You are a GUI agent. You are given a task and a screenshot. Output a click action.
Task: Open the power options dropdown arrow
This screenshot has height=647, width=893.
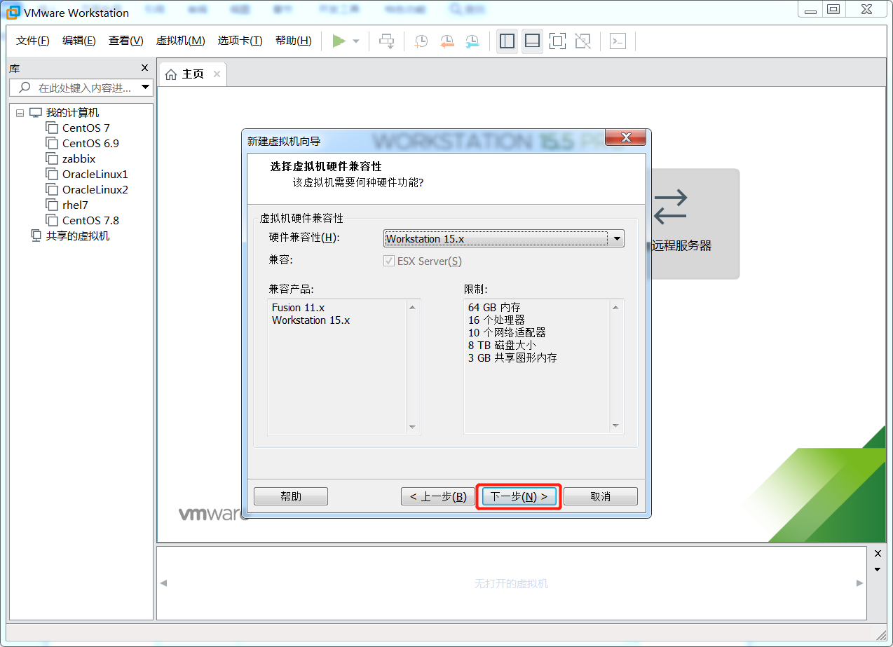pyautogui.click(x=356, y=41)
